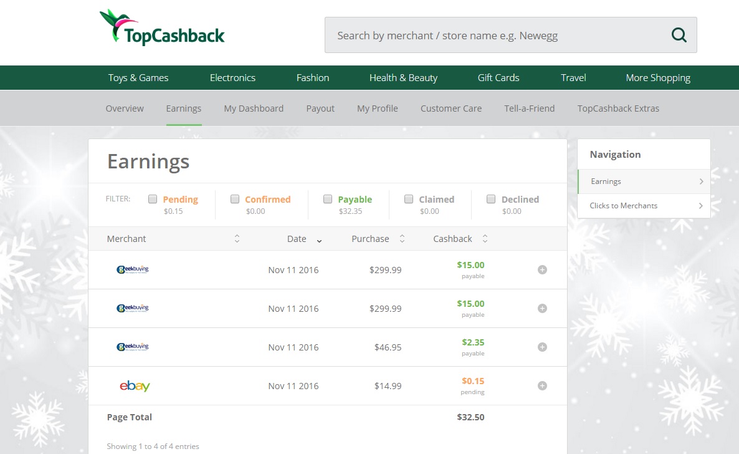Sort by Cashback column arrows
The width and height of the screenshot is (739, 454).
point(485,239)
